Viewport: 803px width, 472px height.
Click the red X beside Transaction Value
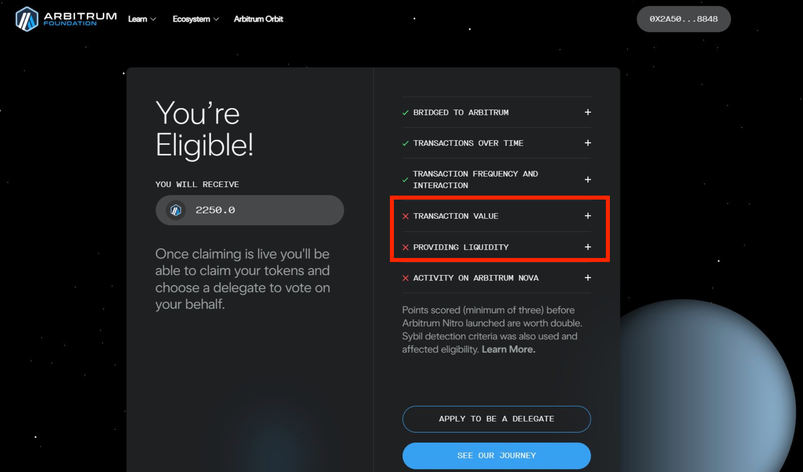406,216
